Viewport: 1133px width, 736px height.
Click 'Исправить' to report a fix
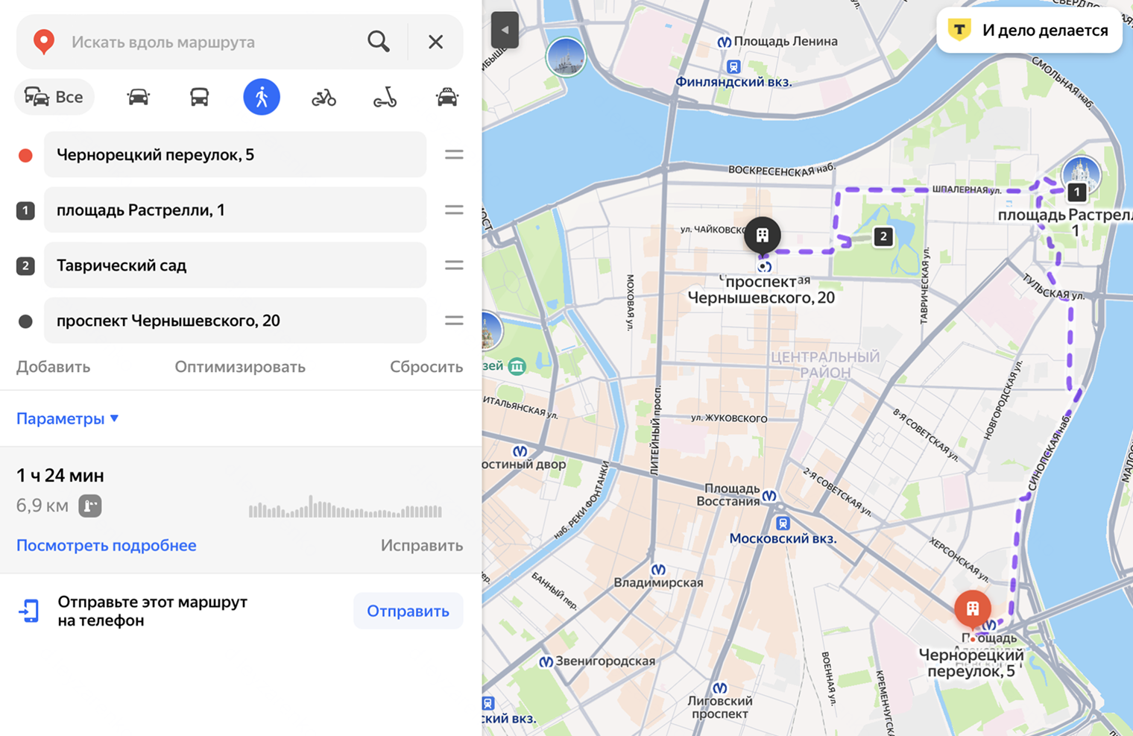(422, 545)
